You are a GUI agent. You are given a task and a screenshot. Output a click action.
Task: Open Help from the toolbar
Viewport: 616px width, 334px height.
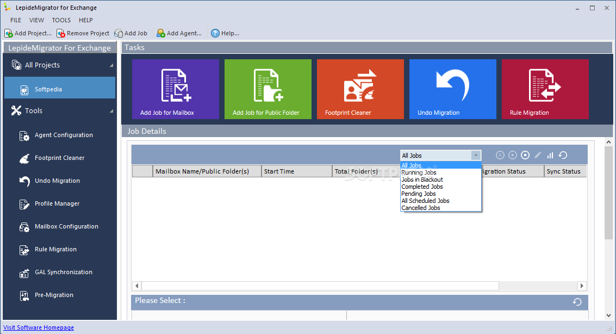[x=225, y=33]
